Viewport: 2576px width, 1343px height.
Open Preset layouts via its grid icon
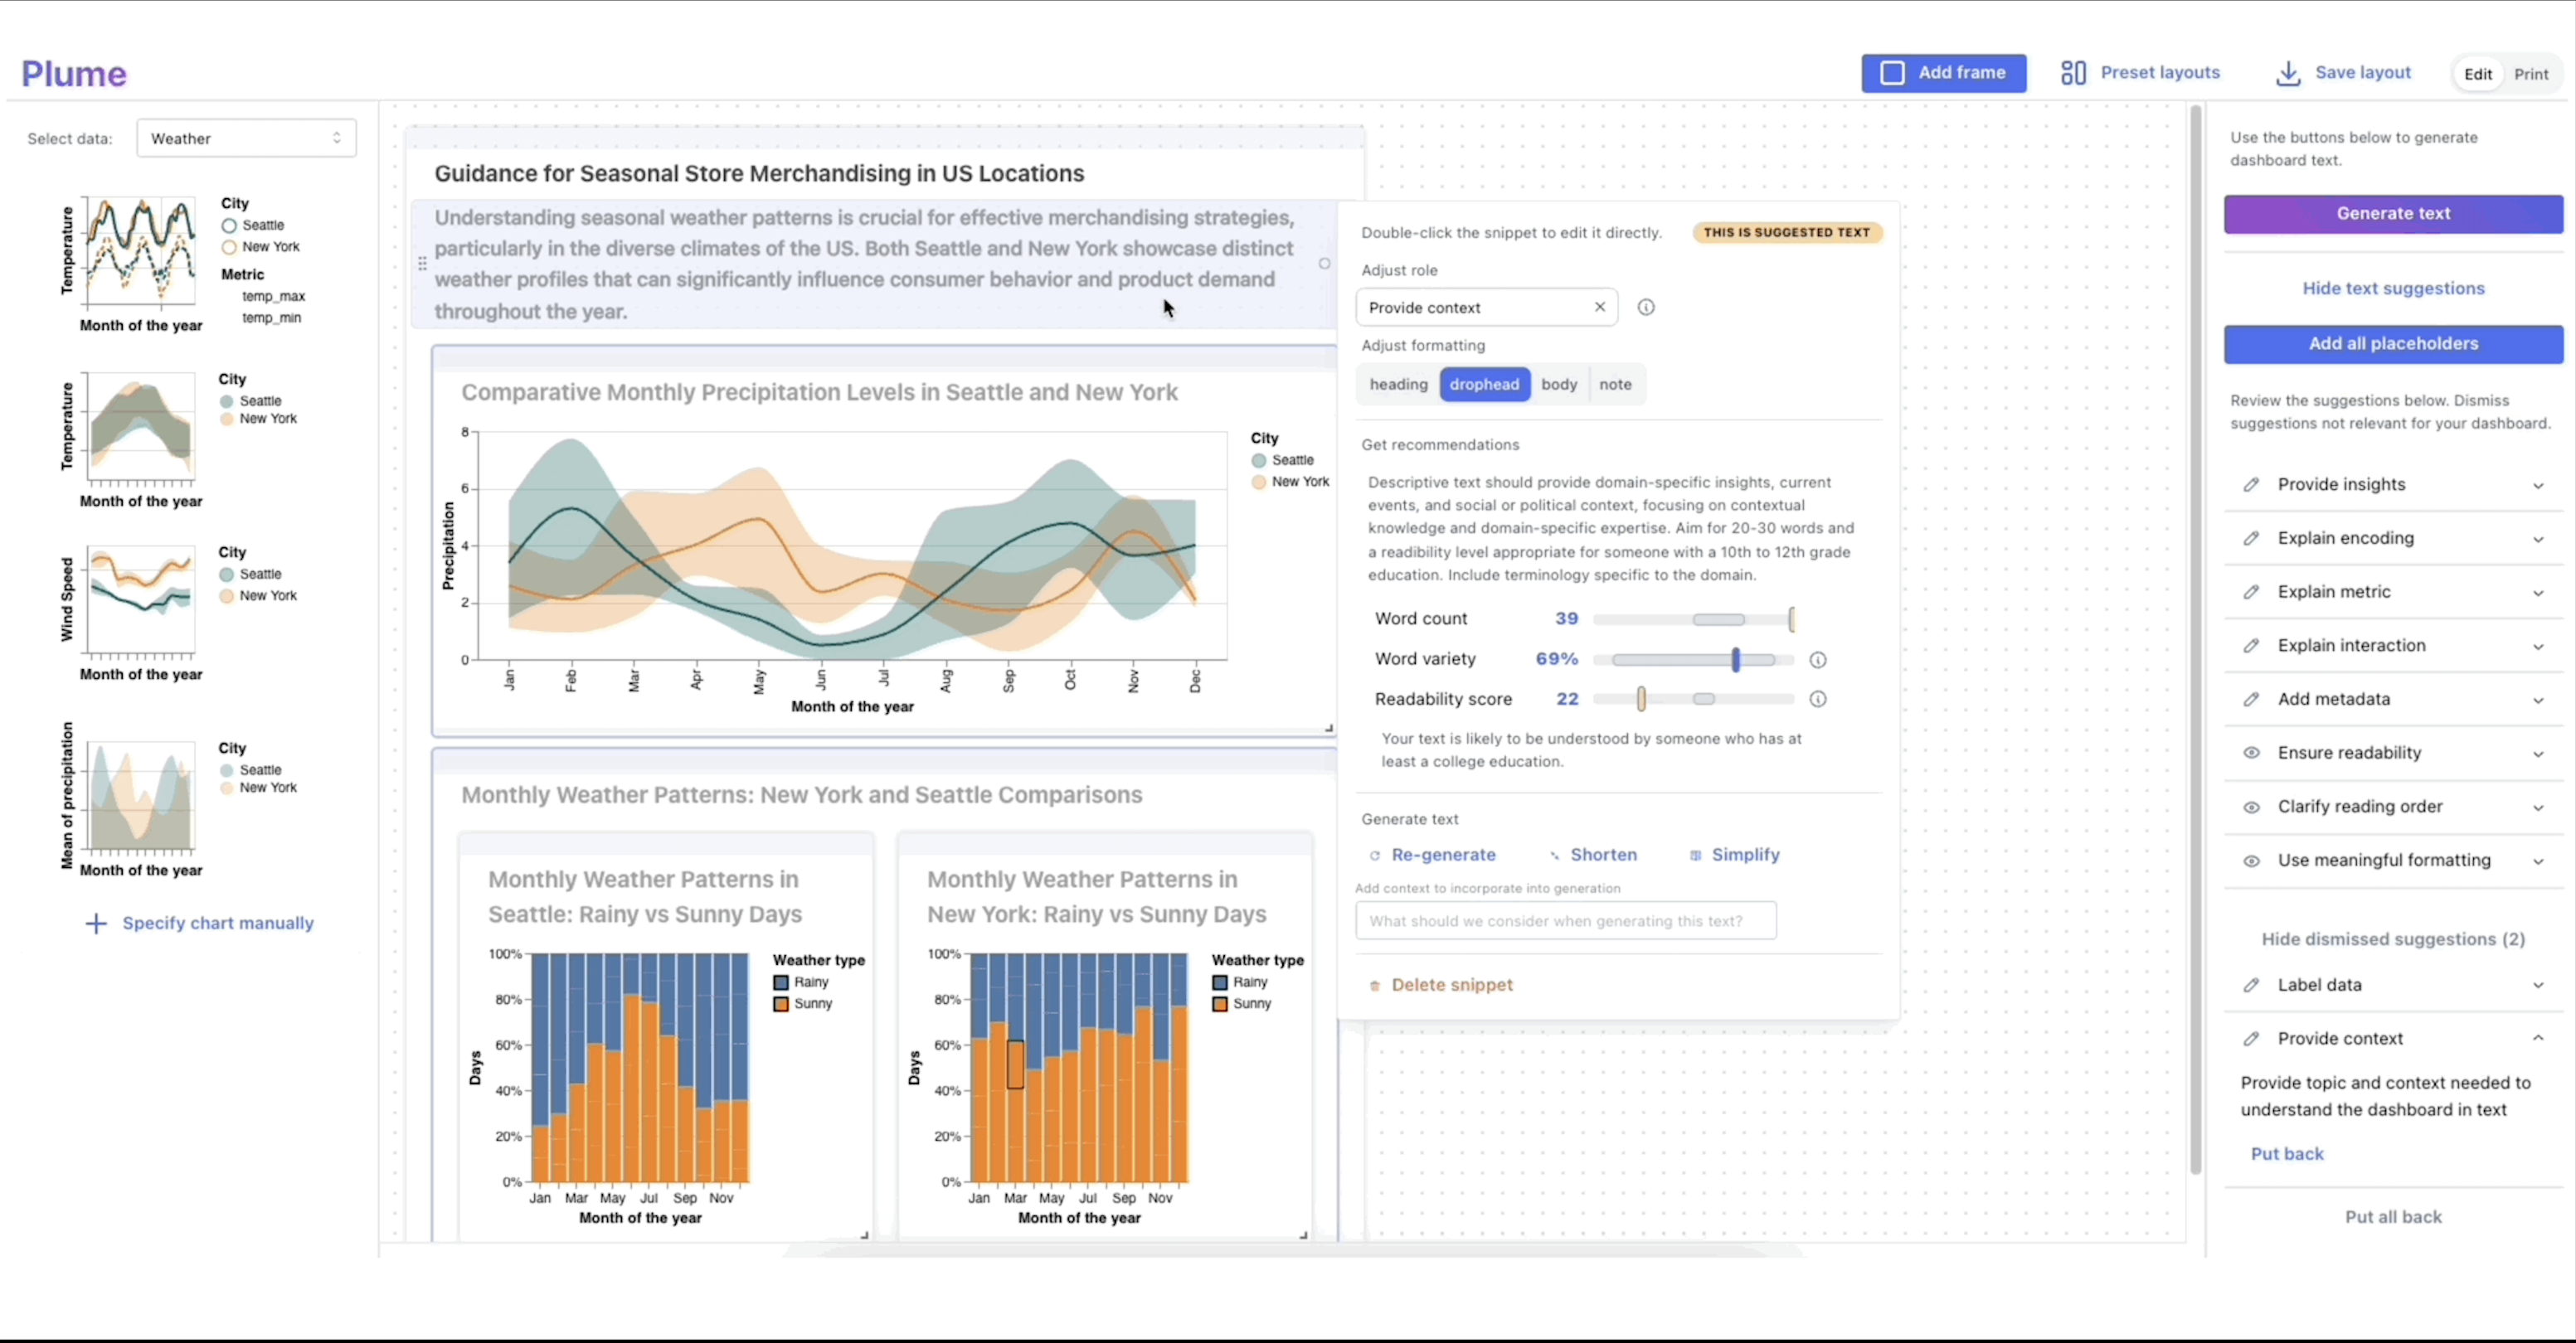coord(2073,73)
